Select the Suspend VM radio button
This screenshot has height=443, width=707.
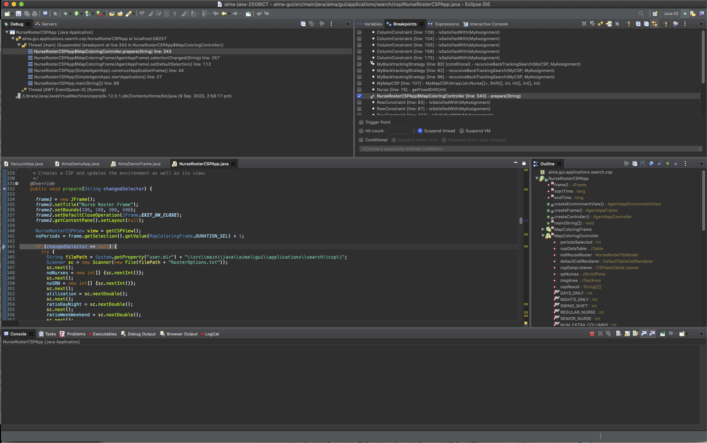point(462,131)
